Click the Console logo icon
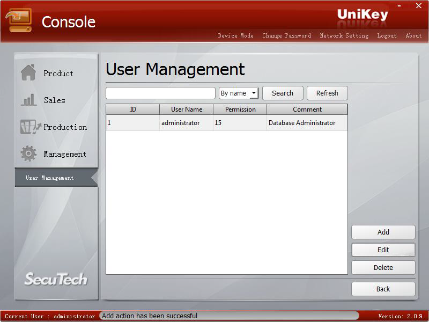 19,20
